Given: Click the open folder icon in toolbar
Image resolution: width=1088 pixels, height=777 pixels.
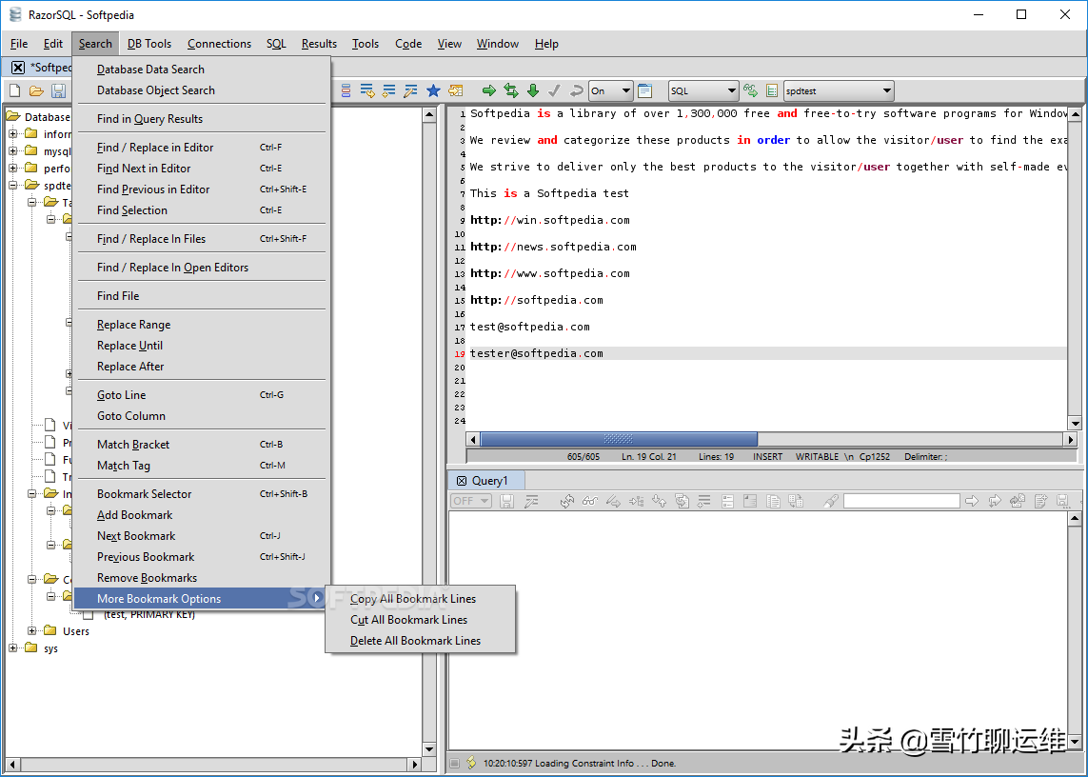Looking at the screenshot, I should tap(36, 90).
